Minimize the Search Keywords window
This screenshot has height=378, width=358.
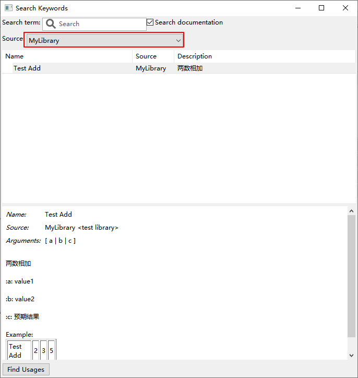(298, 8)
